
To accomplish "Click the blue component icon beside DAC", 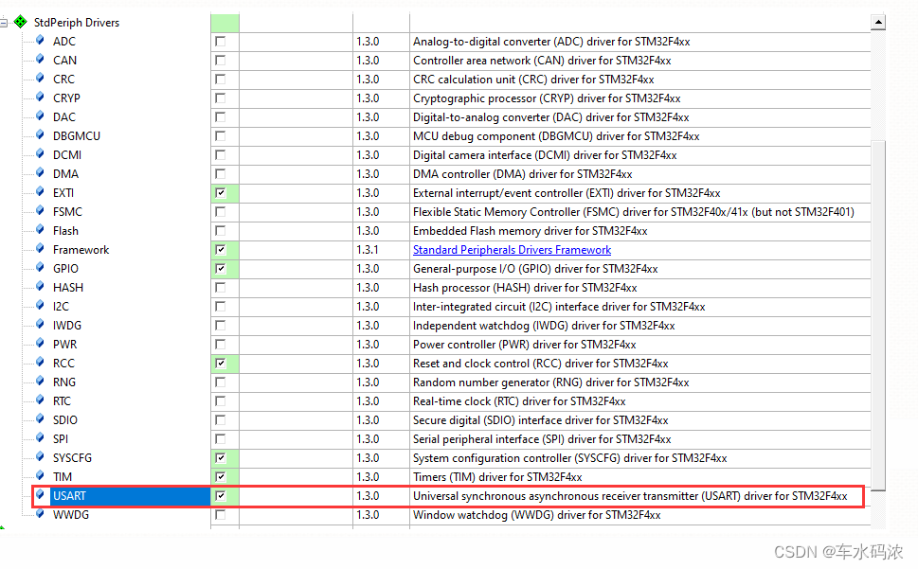I will click(x=40, y=116).
